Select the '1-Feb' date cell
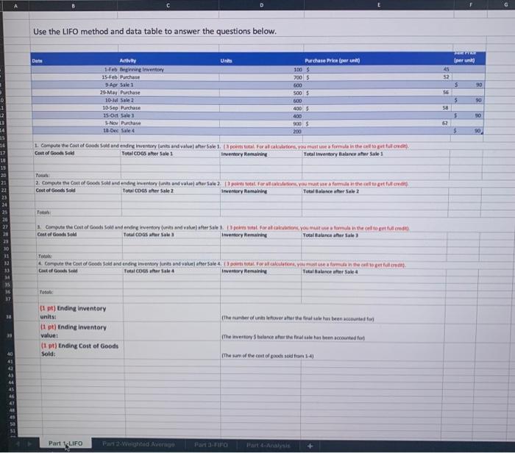 (x=74, y=70)
